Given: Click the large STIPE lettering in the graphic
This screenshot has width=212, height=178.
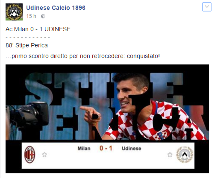Looking at the screenshot, I should (104, 88).
